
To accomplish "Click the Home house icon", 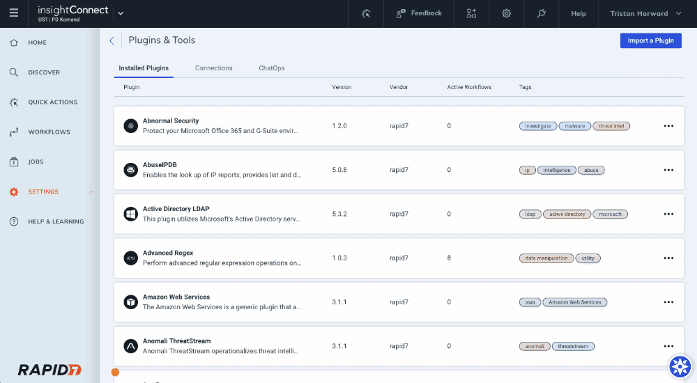I will (14, 42).
